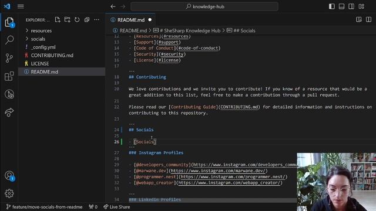Image resolution: width=376 pixels, height=211 pixels.
Task: Click New Folder icon in Explorer
Action: coord(67,20)
